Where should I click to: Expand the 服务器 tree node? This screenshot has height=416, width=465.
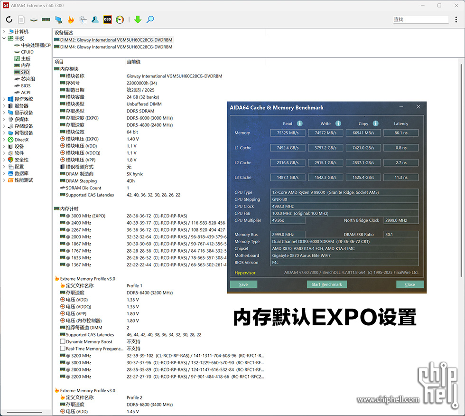4,106
